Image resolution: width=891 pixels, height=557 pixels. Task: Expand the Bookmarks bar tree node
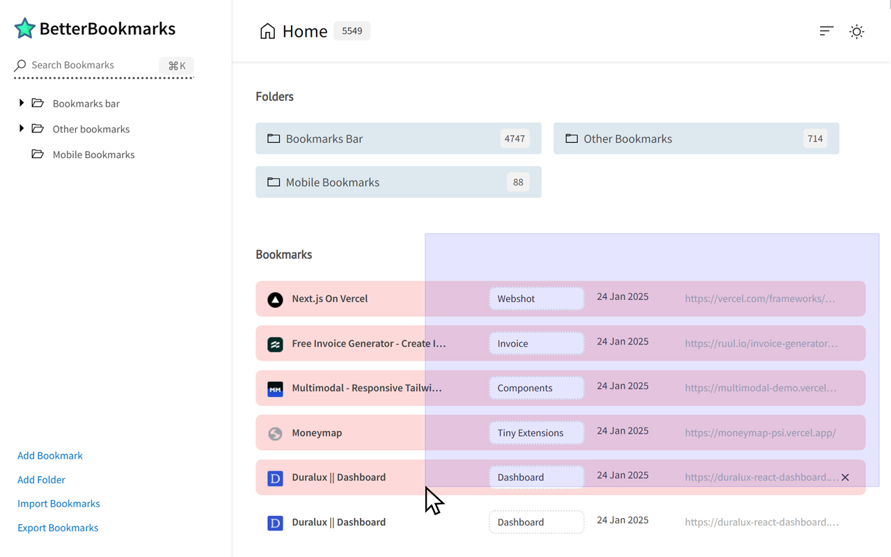click(22, 103)
